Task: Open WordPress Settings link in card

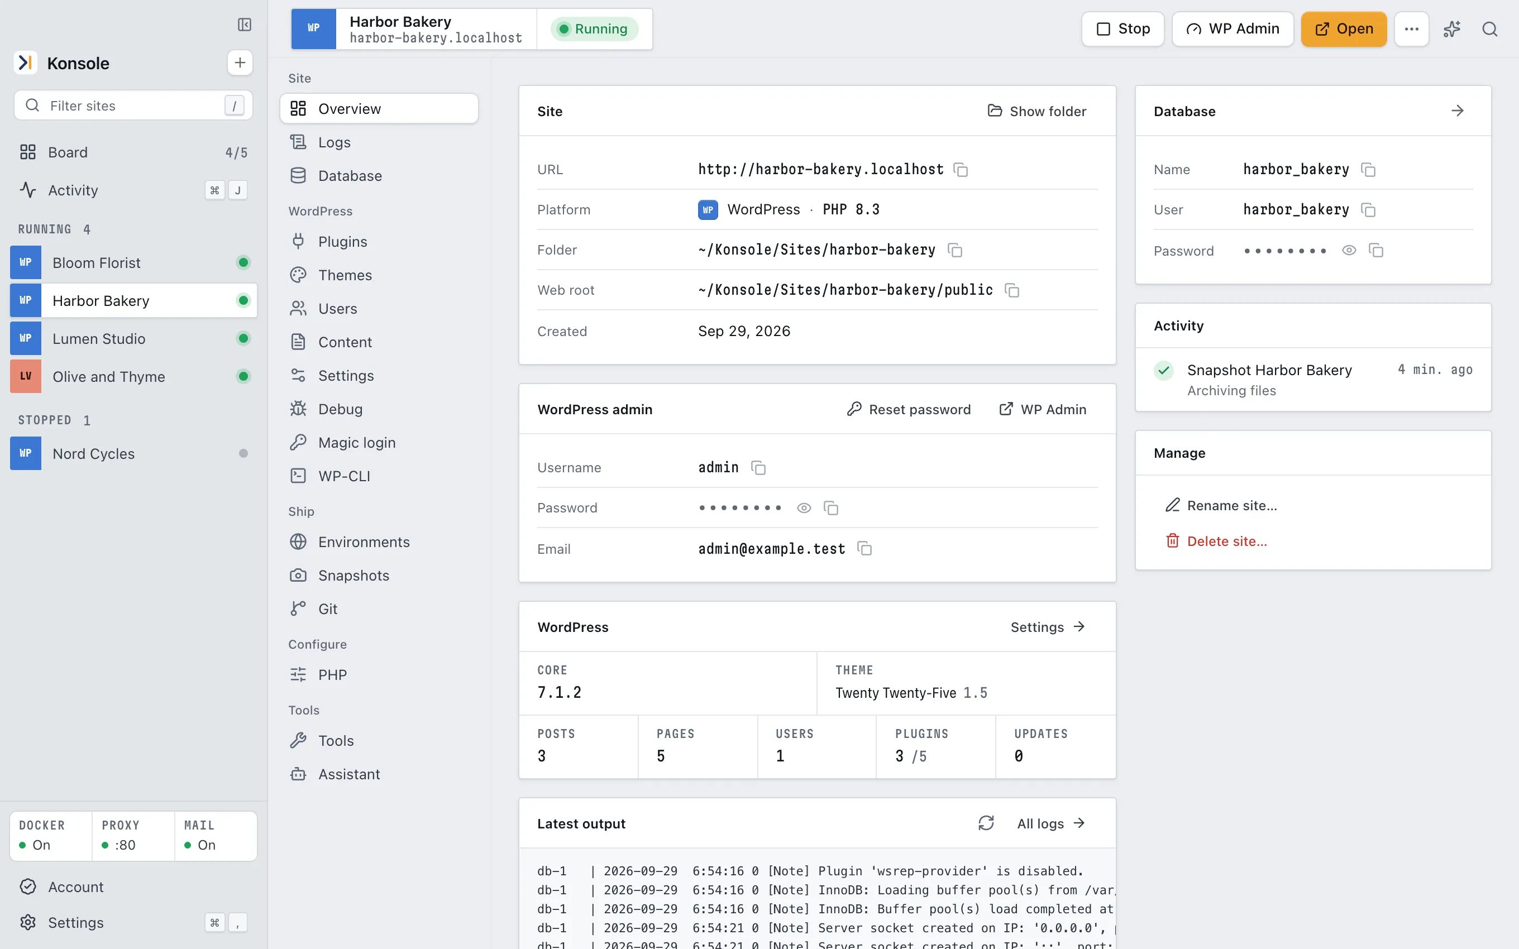Action: 1048,626
